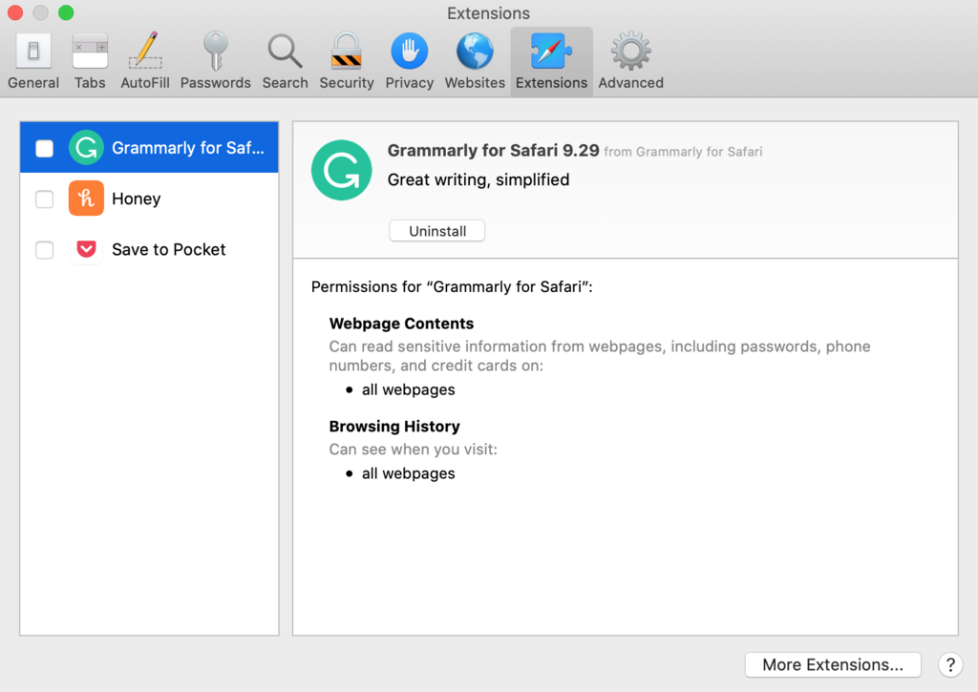This screenshot has width=978, height=692.
Task: Click the Grammarly green logo icon
Action: 86,147
